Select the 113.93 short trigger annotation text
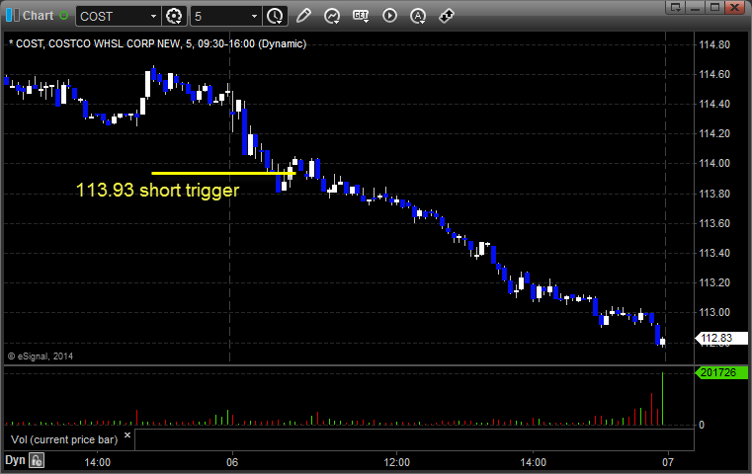The height and width of the screenshot is (474, 752). pyautogui.click(x=157, y=191)
